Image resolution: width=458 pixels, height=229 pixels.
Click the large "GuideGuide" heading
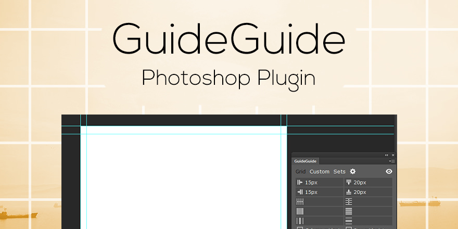229,39
